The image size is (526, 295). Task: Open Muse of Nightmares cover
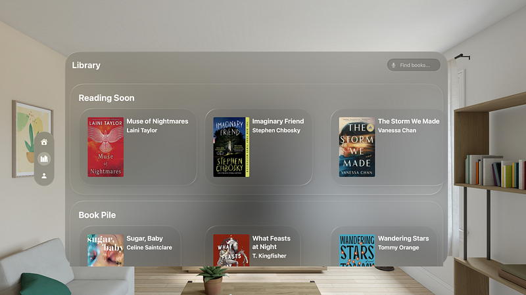(x=106, y=147)
